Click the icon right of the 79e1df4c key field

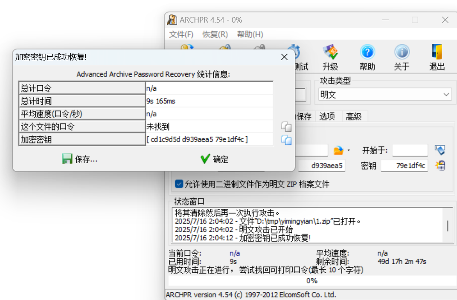[x=440, y=166]
